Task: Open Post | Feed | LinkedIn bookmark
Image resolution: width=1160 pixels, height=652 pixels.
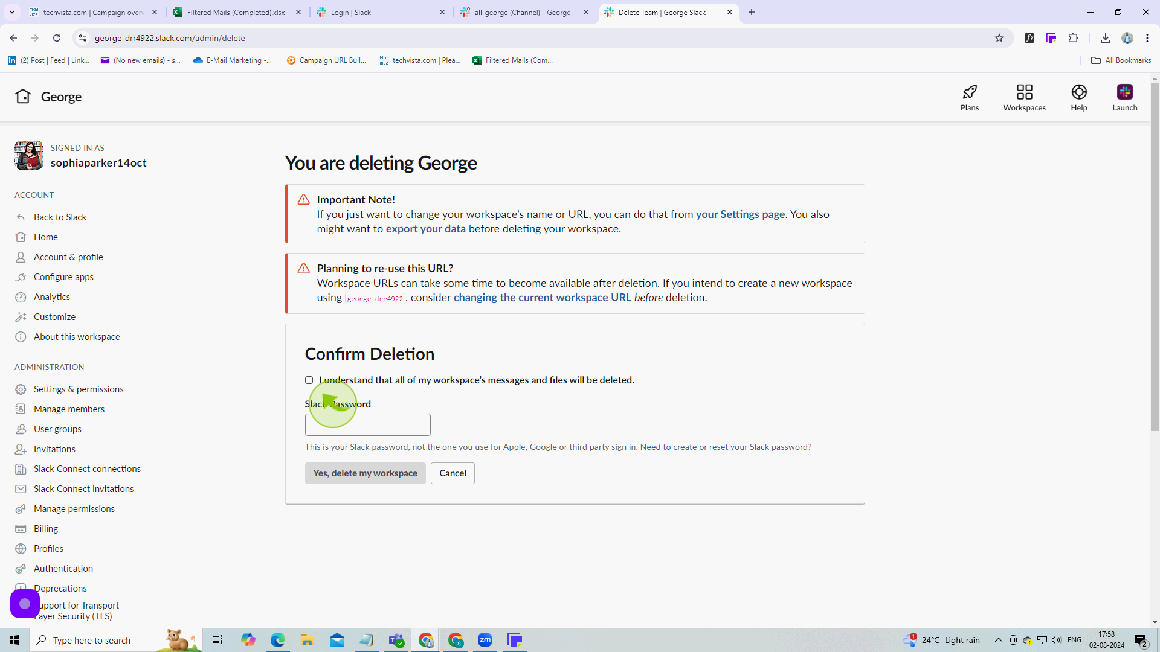Action: click(x=49, y=60)
